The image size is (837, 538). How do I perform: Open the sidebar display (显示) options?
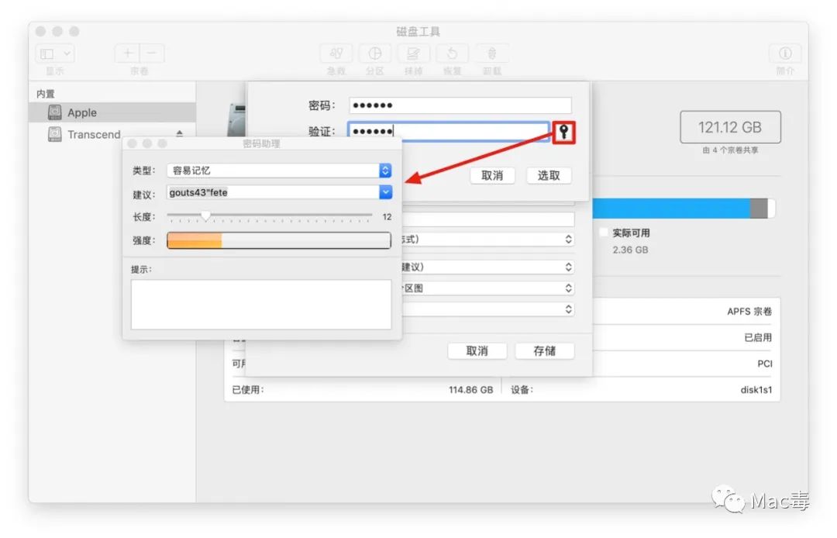click(55, 54)
